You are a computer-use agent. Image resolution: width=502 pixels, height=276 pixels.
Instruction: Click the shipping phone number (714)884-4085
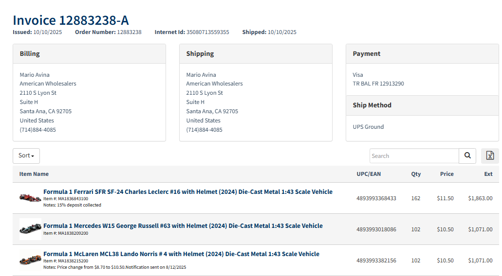pyautogui.click(x=205, y=130)
